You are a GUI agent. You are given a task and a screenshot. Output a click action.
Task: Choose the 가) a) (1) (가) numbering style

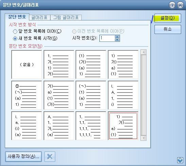point(59,95)
